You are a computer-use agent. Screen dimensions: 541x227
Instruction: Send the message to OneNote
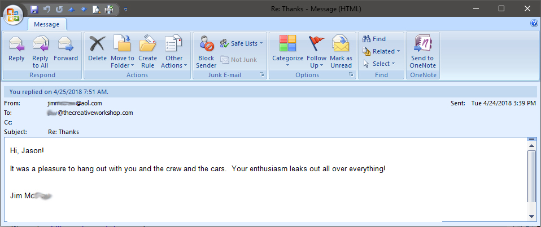click(422, 44)
